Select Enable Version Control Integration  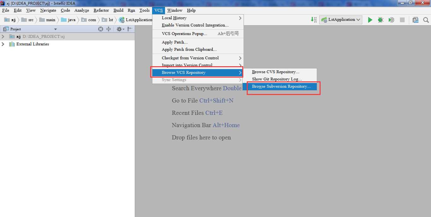[x=198, y=25]
